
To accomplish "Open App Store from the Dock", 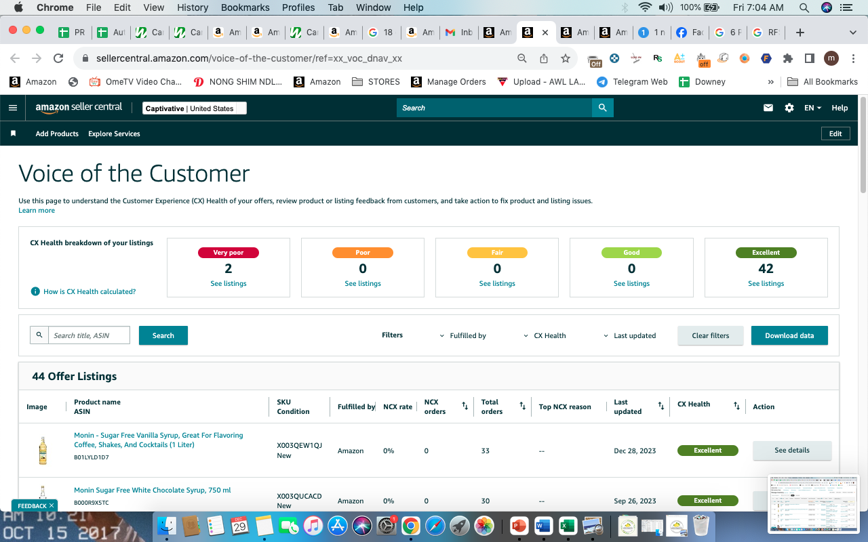I will pos(337,526).
